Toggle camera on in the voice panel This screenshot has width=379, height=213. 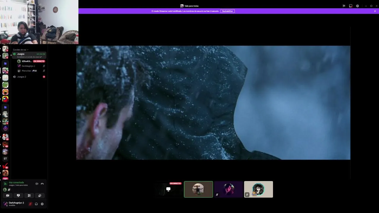click(8, 196)
